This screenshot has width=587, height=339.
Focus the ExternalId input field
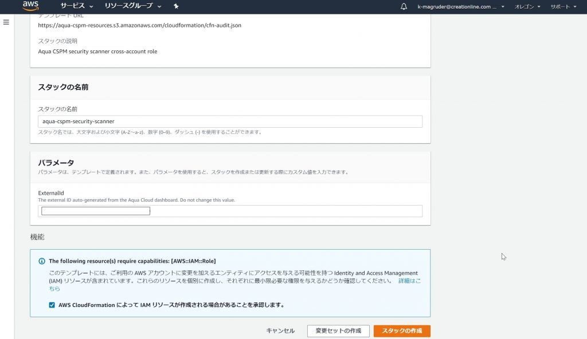pos(230,211)
